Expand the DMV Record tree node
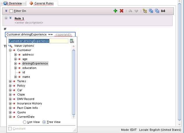184x133 pixels. tap(10, 99)
